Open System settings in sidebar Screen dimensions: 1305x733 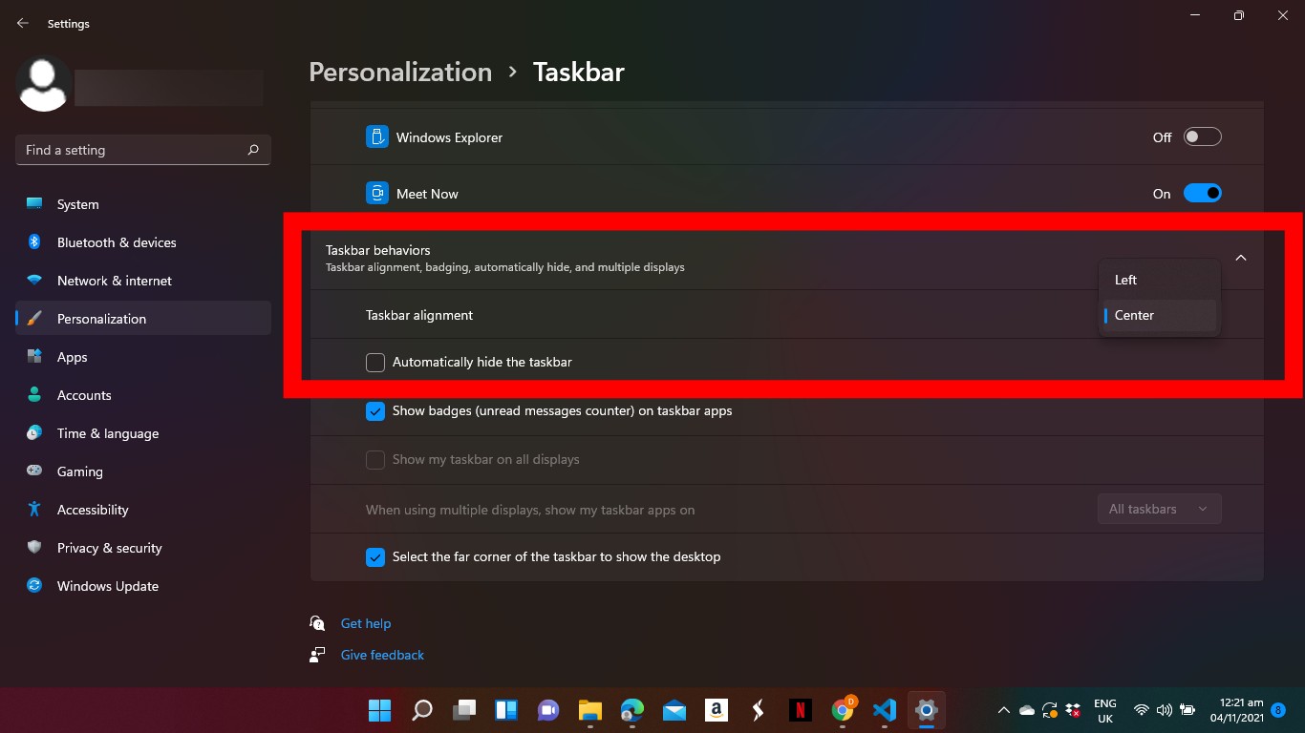tap(143, 204)
